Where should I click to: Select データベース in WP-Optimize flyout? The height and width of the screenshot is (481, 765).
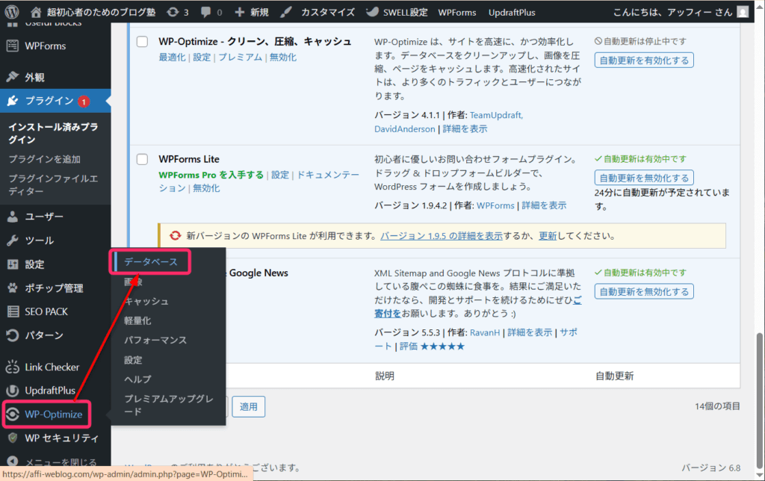[x=150, y=262]
